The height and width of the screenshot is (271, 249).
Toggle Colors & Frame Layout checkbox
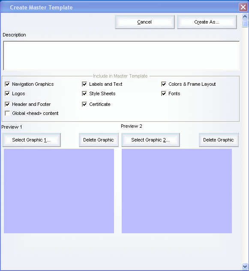[x=164, y=84]
